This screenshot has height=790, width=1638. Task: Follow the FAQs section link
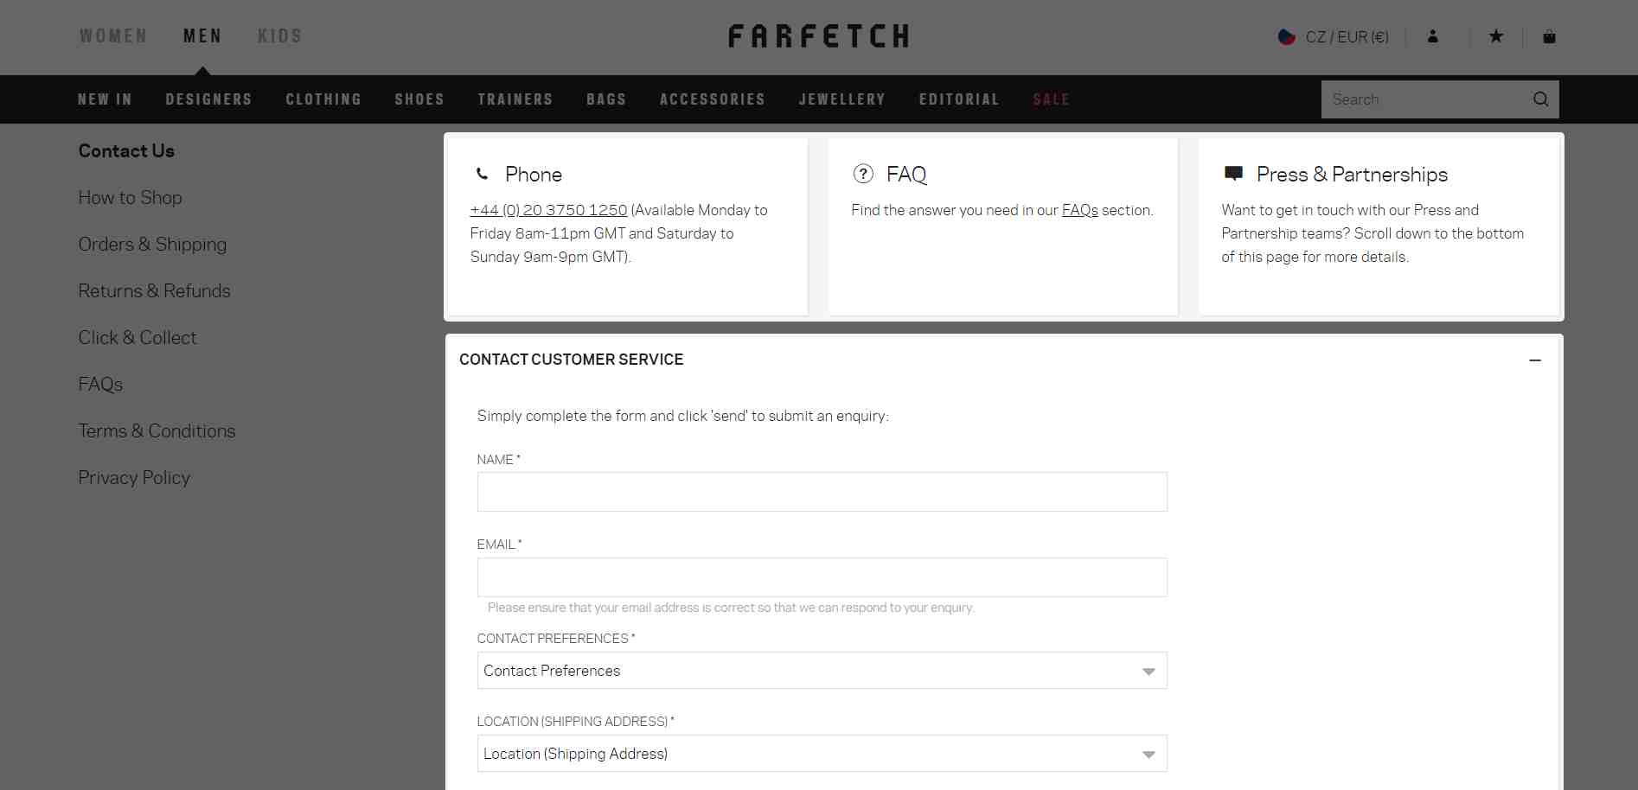(x=1079, y=210)
